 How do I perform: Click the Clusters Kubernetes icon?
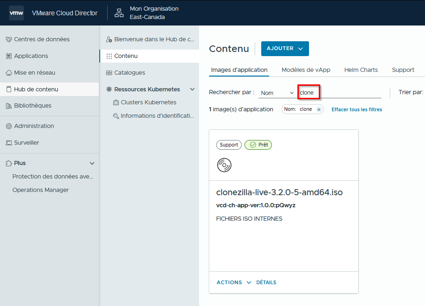116,102
